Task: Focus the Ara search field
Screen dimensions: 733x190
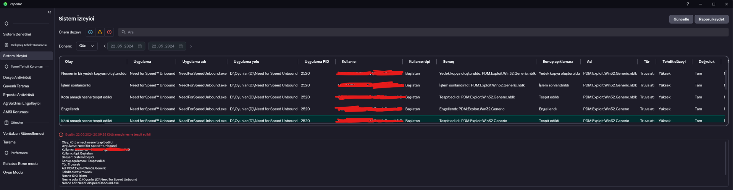Action: (423, 32)
